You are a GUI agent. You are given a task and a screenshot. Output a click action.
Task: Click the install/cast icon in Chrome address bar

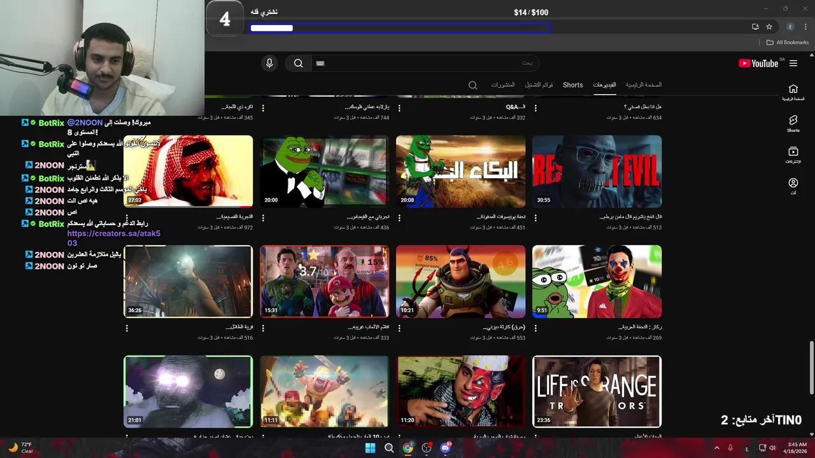pos(755,27)
